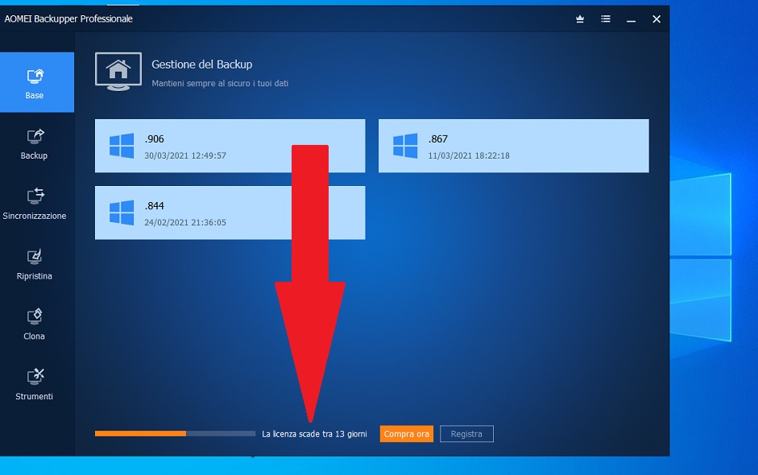Click the Registra button
This screenshot has height=475, width=758.
coord(466,434)
